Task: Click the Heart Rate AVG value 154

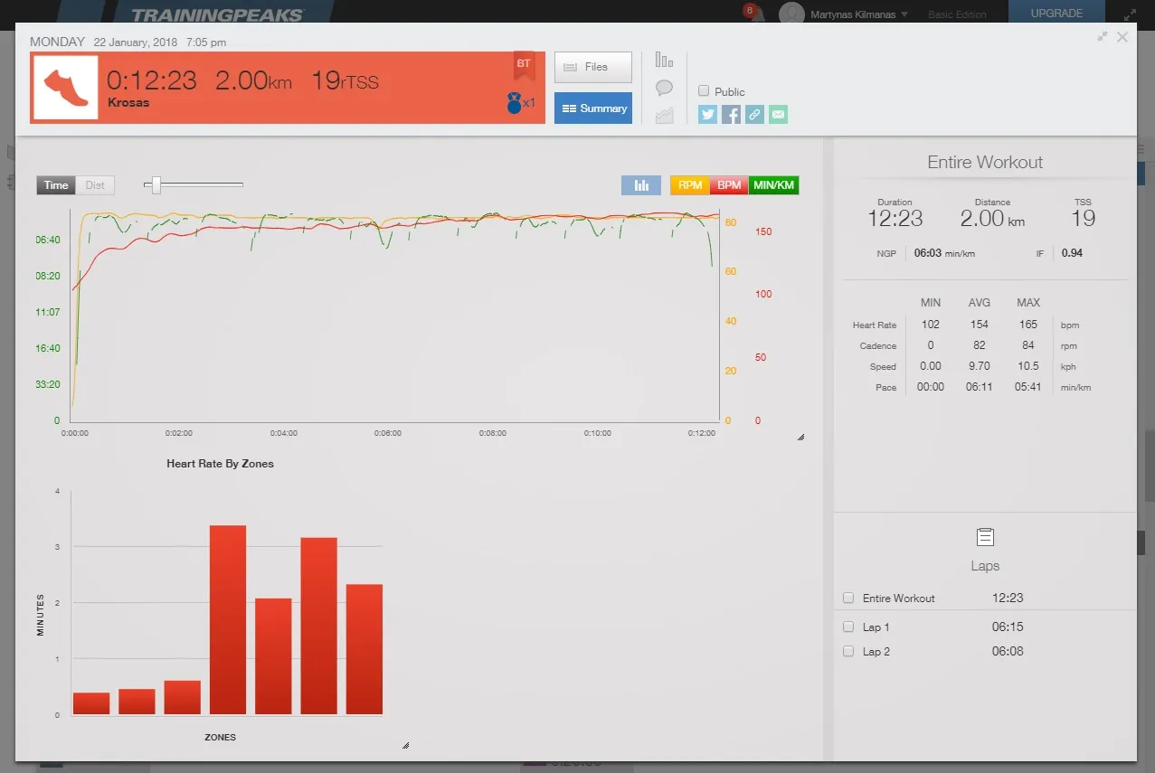Action: [x=979, y=325]
